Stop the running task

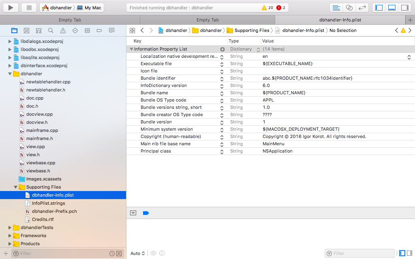[x=29, y=8]
